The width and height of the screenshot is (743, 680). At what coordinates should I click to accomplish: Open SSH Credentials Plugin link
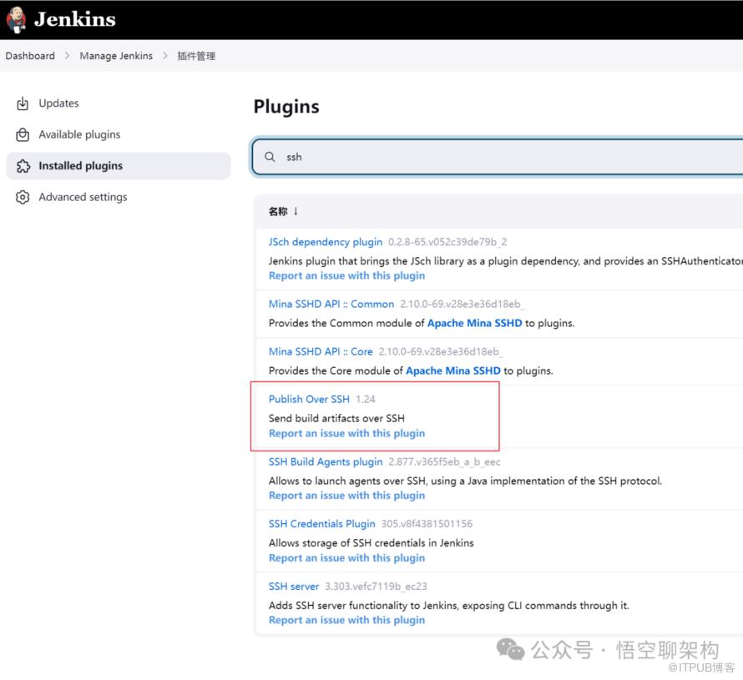coord(321,524)
